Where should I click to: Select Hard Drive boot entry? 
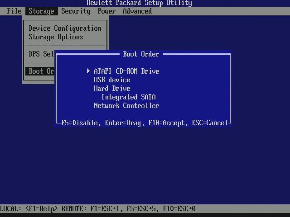coord(112,89)
